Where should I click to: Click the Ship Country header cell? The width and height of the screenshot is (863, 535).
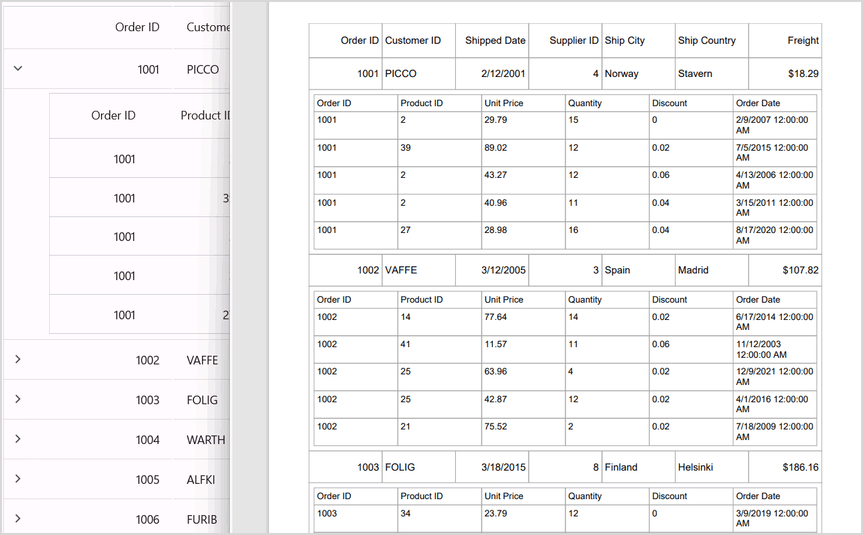(707, 40)
